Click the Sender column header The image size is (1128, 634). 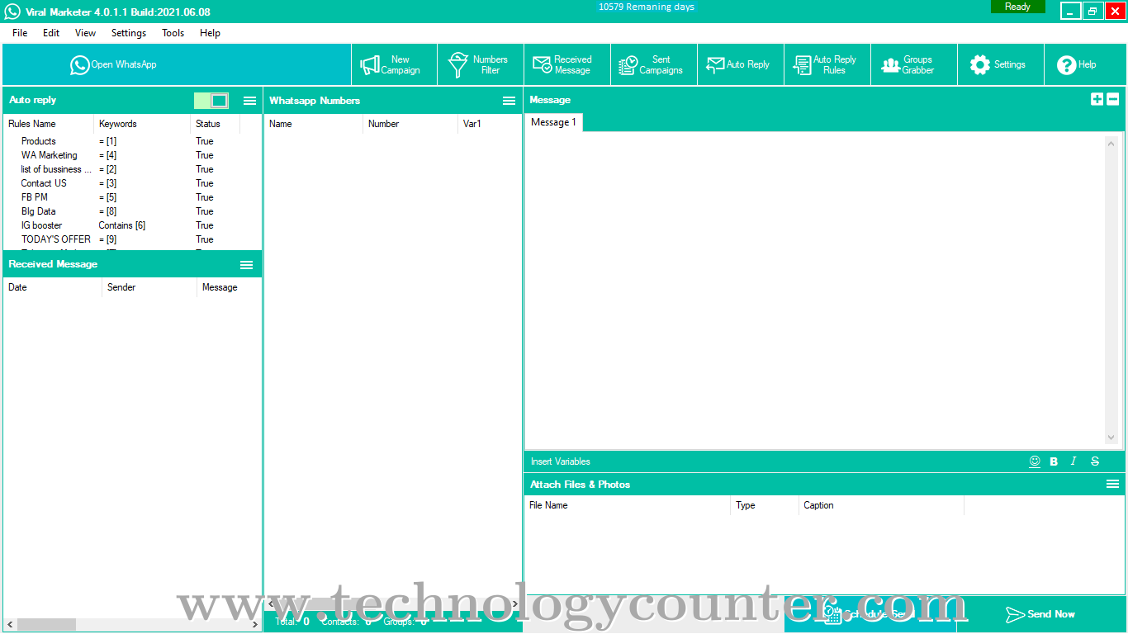tap(149, 287)
